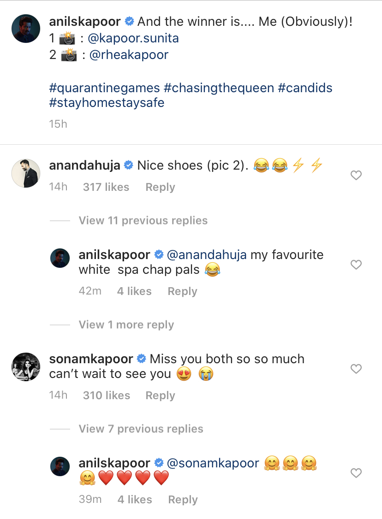View the 317 likes on anandahuja's comment
The width and height of the screenshot is (382, 519).
106,187
